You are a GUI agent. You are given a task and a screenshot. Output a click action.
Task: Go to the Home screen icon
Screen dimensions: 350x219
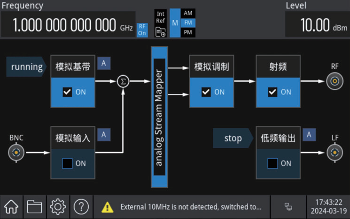tap(11, 207)
